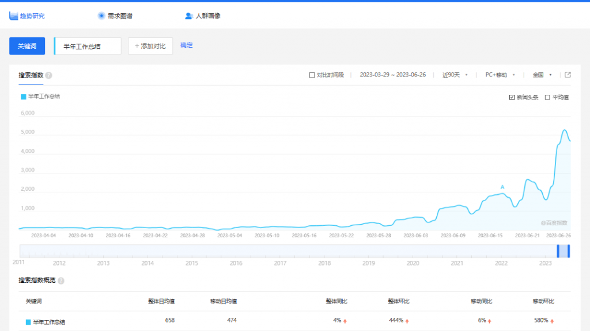This screenshot has width=590, height=331.
Task: Enable the 对比时间段 checkbox
Action: coord(312,75)
